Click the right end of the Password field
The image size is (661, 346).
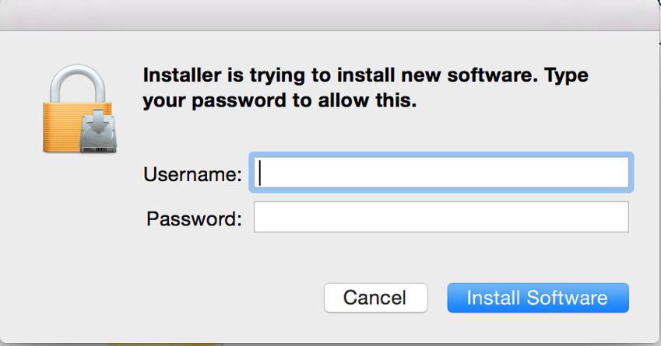point(619,218)
